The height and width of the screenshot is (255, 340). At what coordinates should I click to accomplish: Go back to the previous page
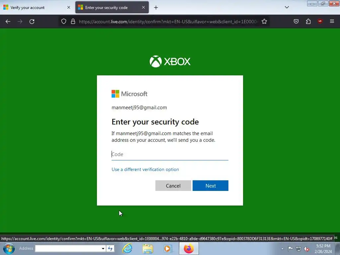click(x=8, y=22)
